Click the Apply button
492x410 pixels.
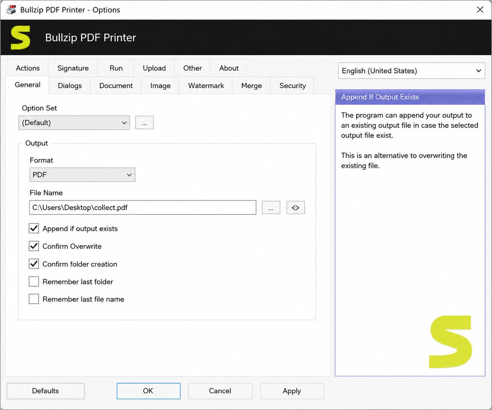click(x=292, y=391)
